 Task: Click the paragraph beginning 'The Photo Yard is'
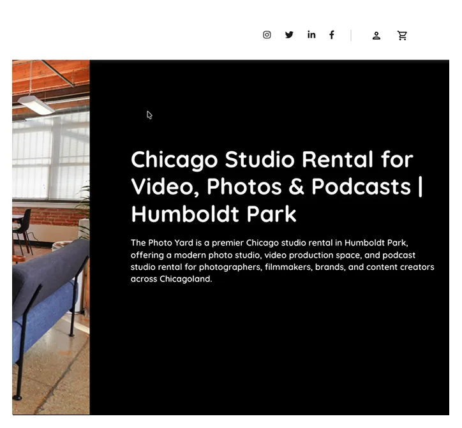click(282, 261)
